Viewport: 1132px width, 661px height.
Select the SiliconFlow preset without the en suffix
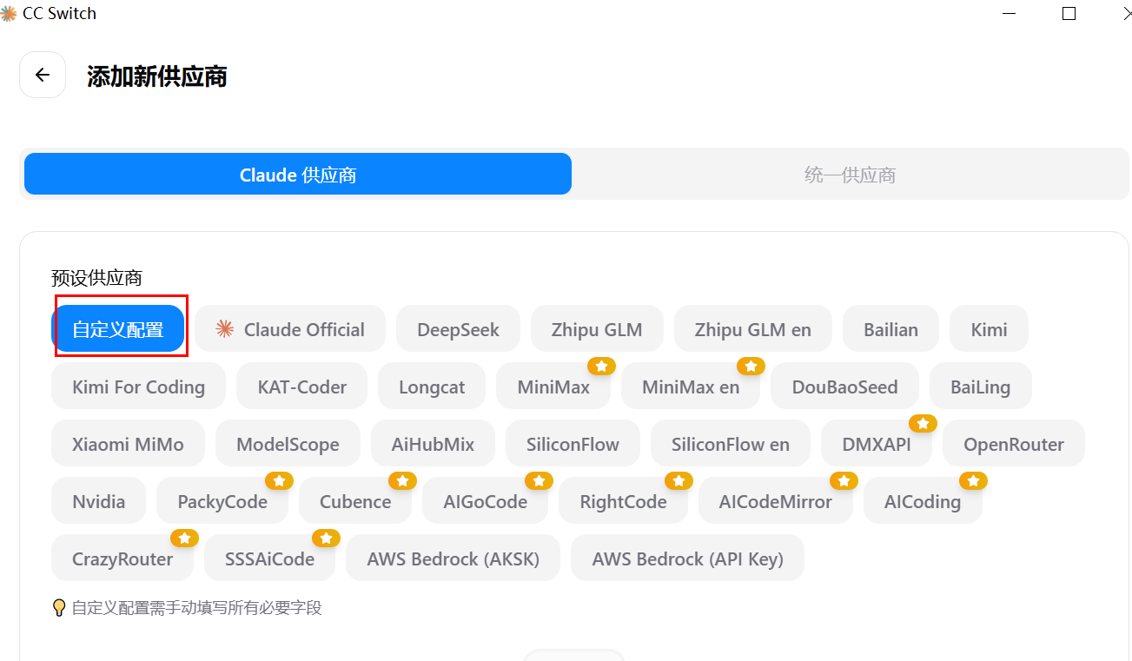click(573, 444)
